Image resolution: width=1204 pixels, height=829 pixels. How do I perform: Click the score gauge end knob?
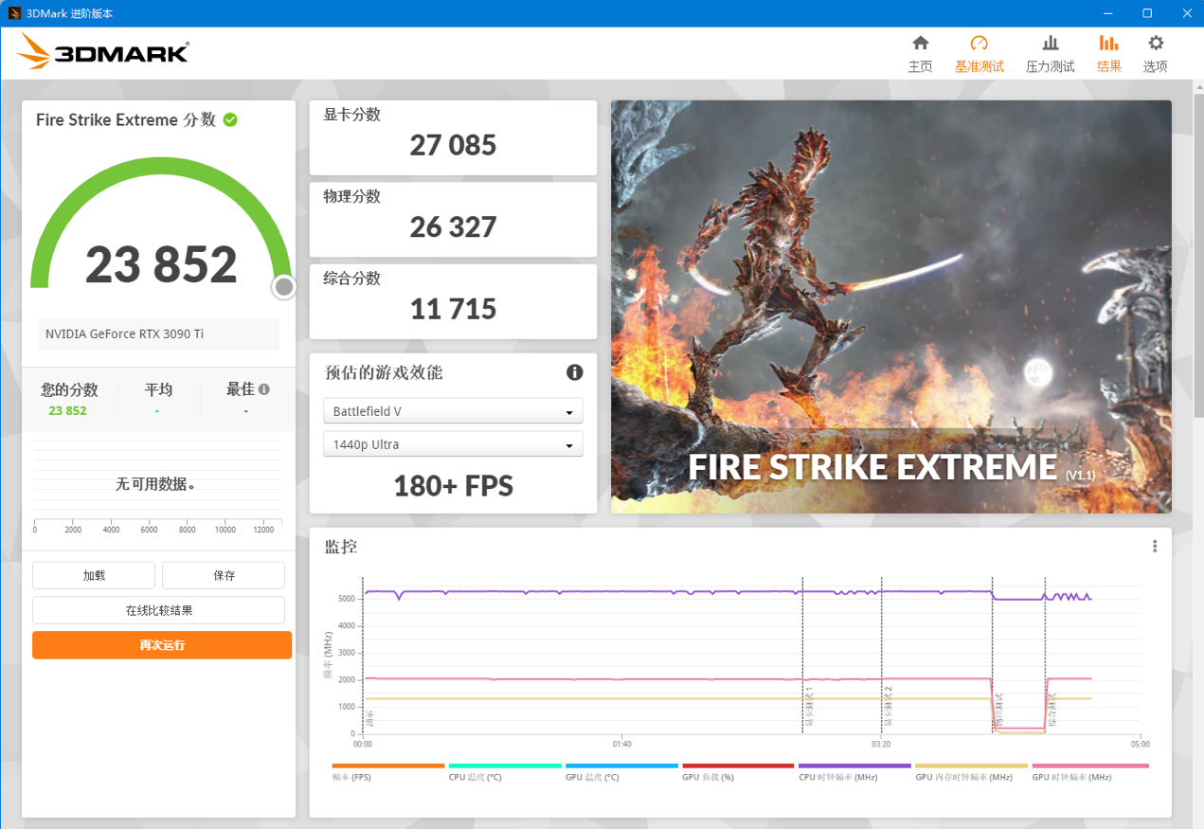[x=284, y=287]
